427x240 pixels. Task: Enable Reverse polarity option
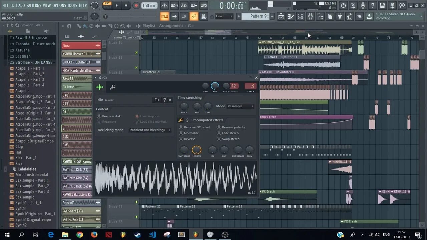click(x=231, y=127)
